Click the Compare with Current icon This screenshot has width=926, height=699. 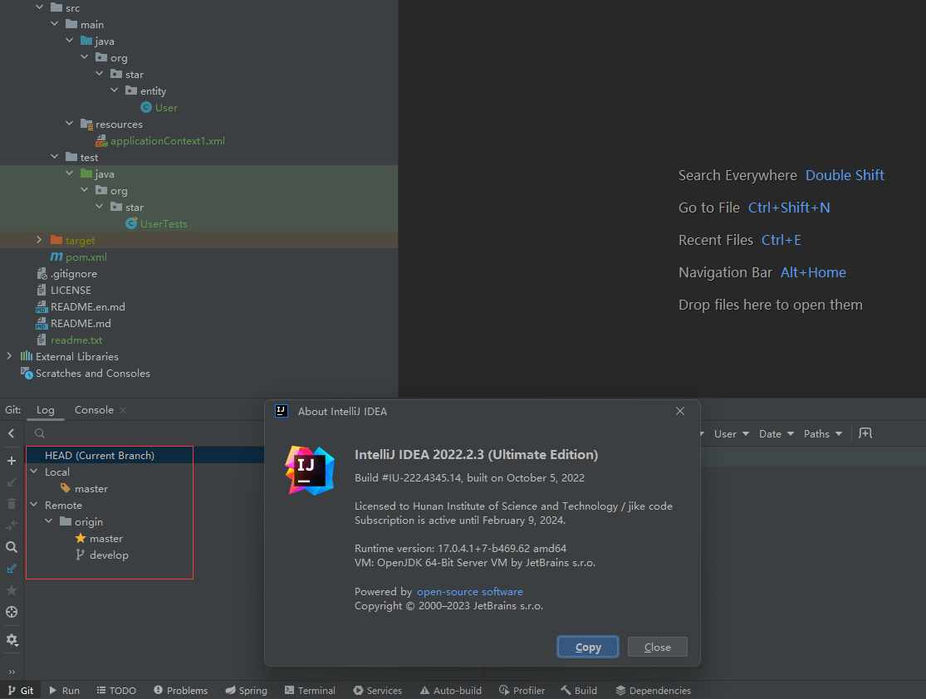tap(12, 525)
